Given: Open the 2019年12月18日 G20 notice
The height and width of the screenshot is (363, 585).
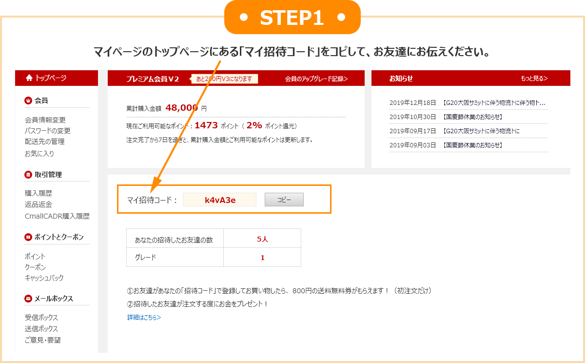Looking at the screenshot, I should pyautogui.click(x=467, y=103).
